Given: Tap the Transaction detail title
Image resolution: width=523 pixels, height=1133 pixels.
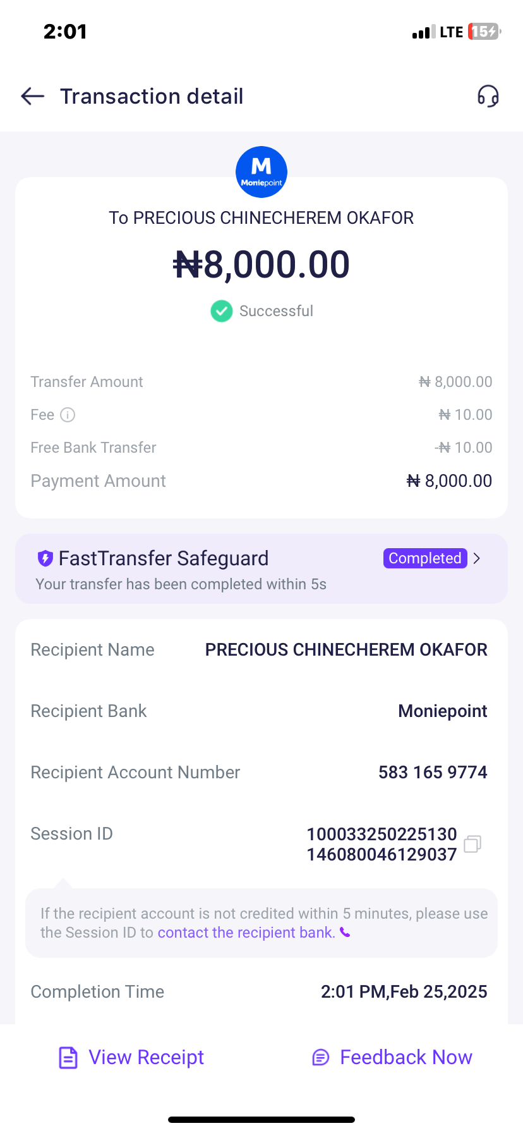Looking at the screenshot, I should [x=152, y=96].
